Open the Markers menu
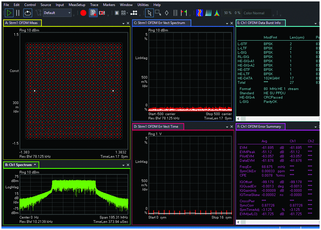Viewport: 321px width, 230px height. pos(109,5)
